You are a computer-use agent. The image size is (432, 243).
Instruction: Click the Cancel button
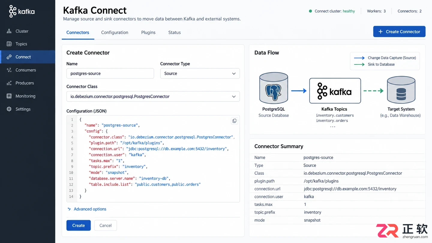[105, 226]
